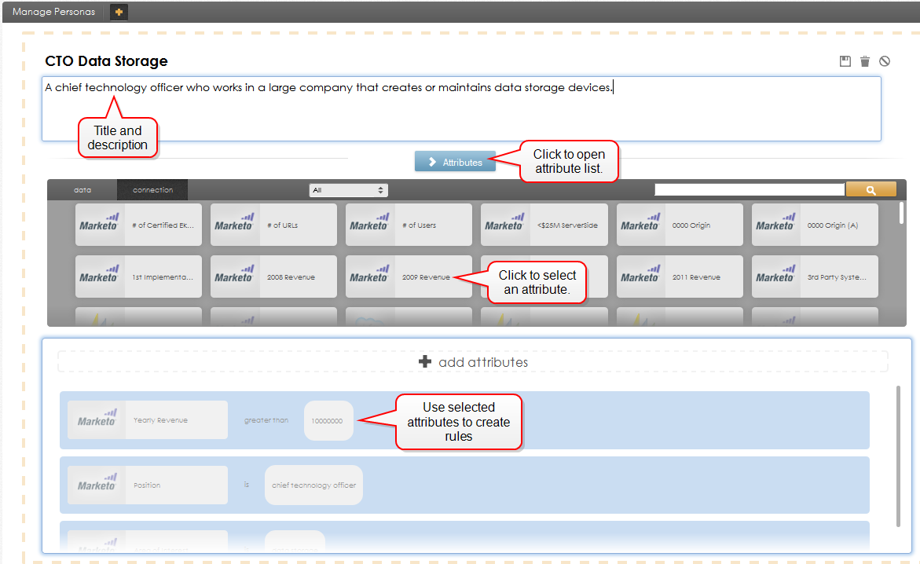Open the 'All' filter dropdown
Viewport: 920px width, 564px height.
tap(349, 190)
